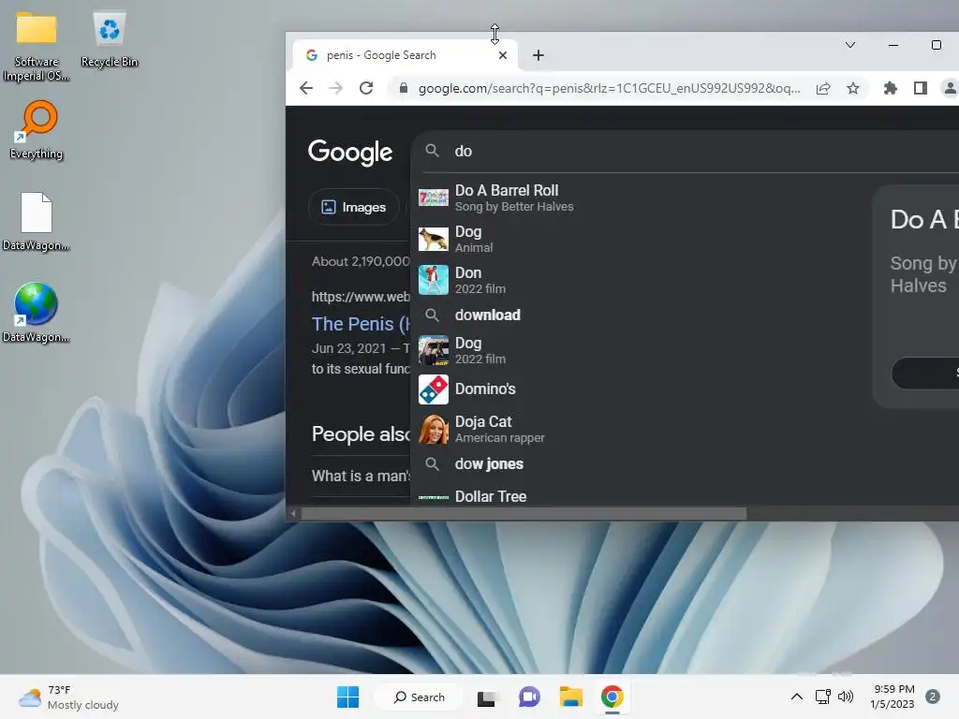Open 'The Penis' search result link
The height and width of the screenshot is (719, 959).
click(361, 324)
